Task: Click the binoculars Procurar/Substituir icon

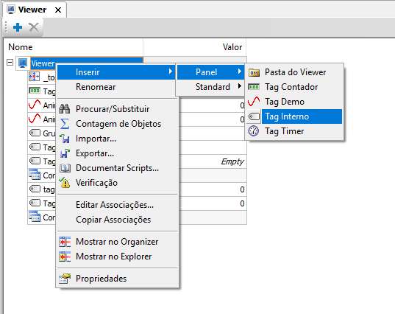Action: pos(65,109)
